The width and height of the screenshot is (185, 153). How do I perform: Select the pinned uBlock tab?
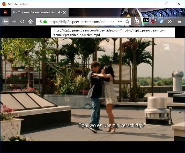[5, 12]
